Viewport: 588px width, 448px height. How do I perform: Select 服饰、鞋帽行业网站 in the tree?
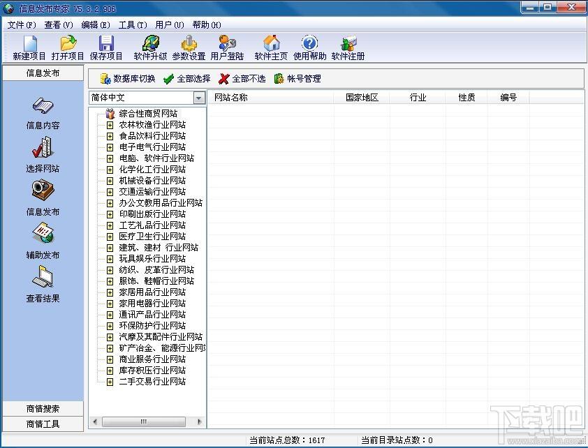[x=156, y=281]
